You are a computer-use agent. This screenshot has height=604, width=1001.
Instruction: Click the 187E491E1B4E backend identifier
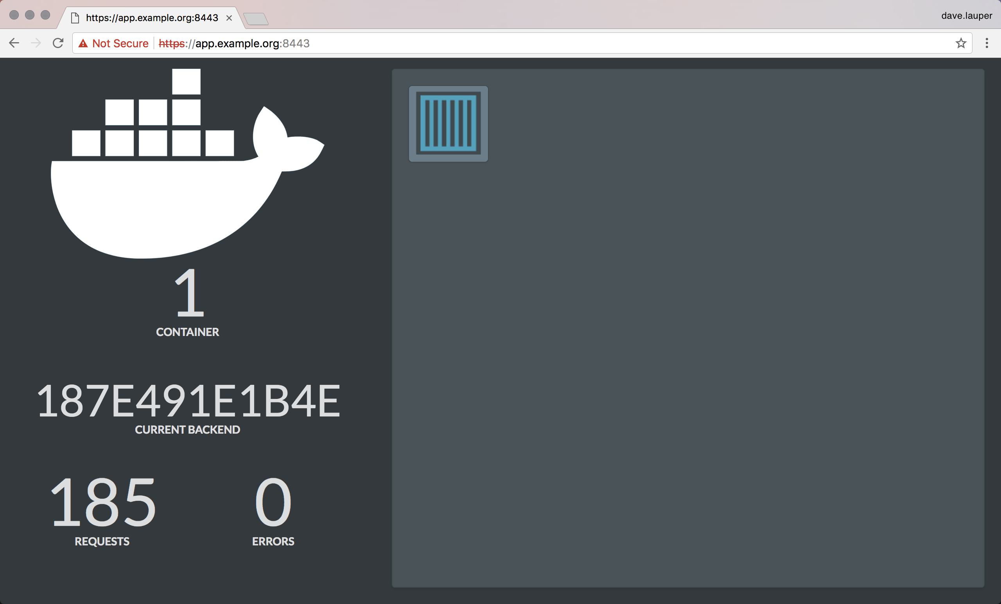pyautogui.click(x=187, y=401)
